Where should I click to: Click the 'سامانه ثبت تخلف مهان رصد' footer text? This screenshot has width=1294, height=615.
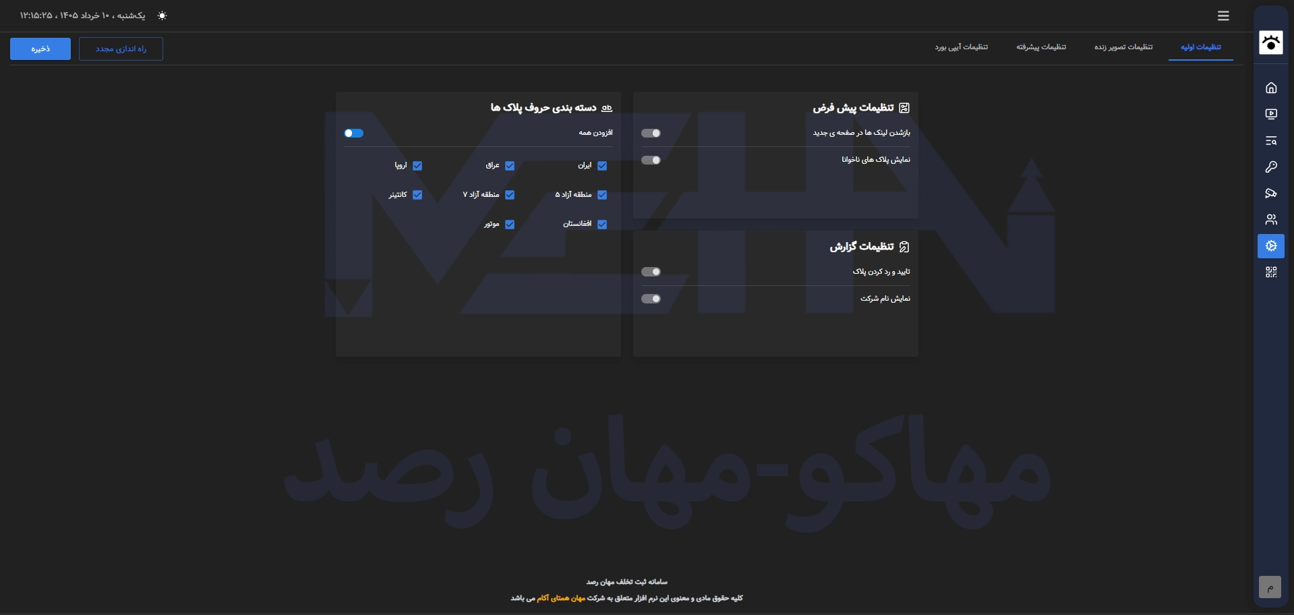626,582
